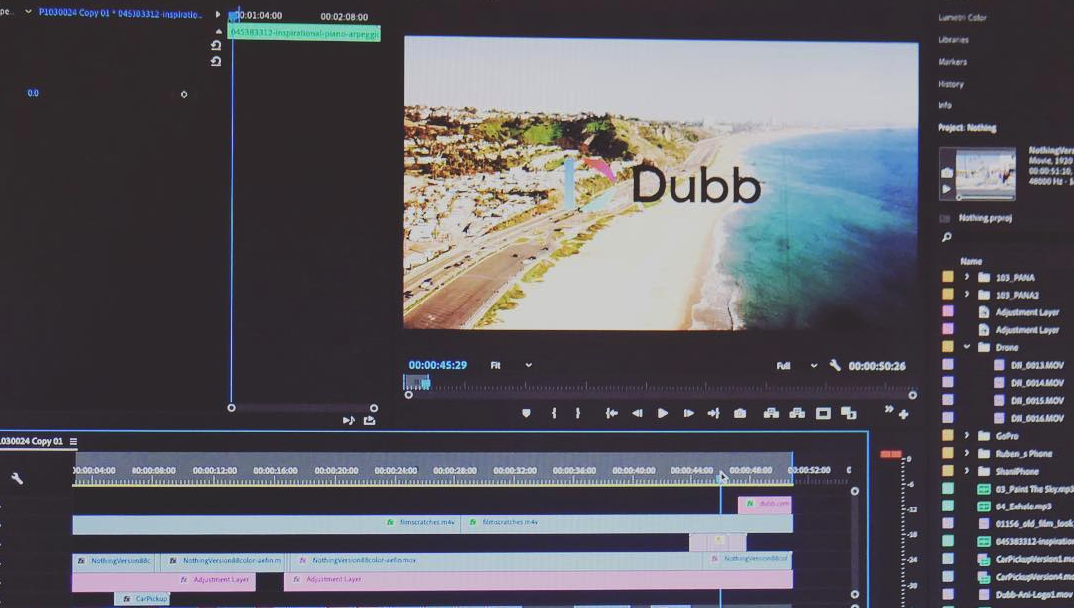Click the Mark In bracket icon
The image size is (1074, 608).
click(x=554, y=413)
